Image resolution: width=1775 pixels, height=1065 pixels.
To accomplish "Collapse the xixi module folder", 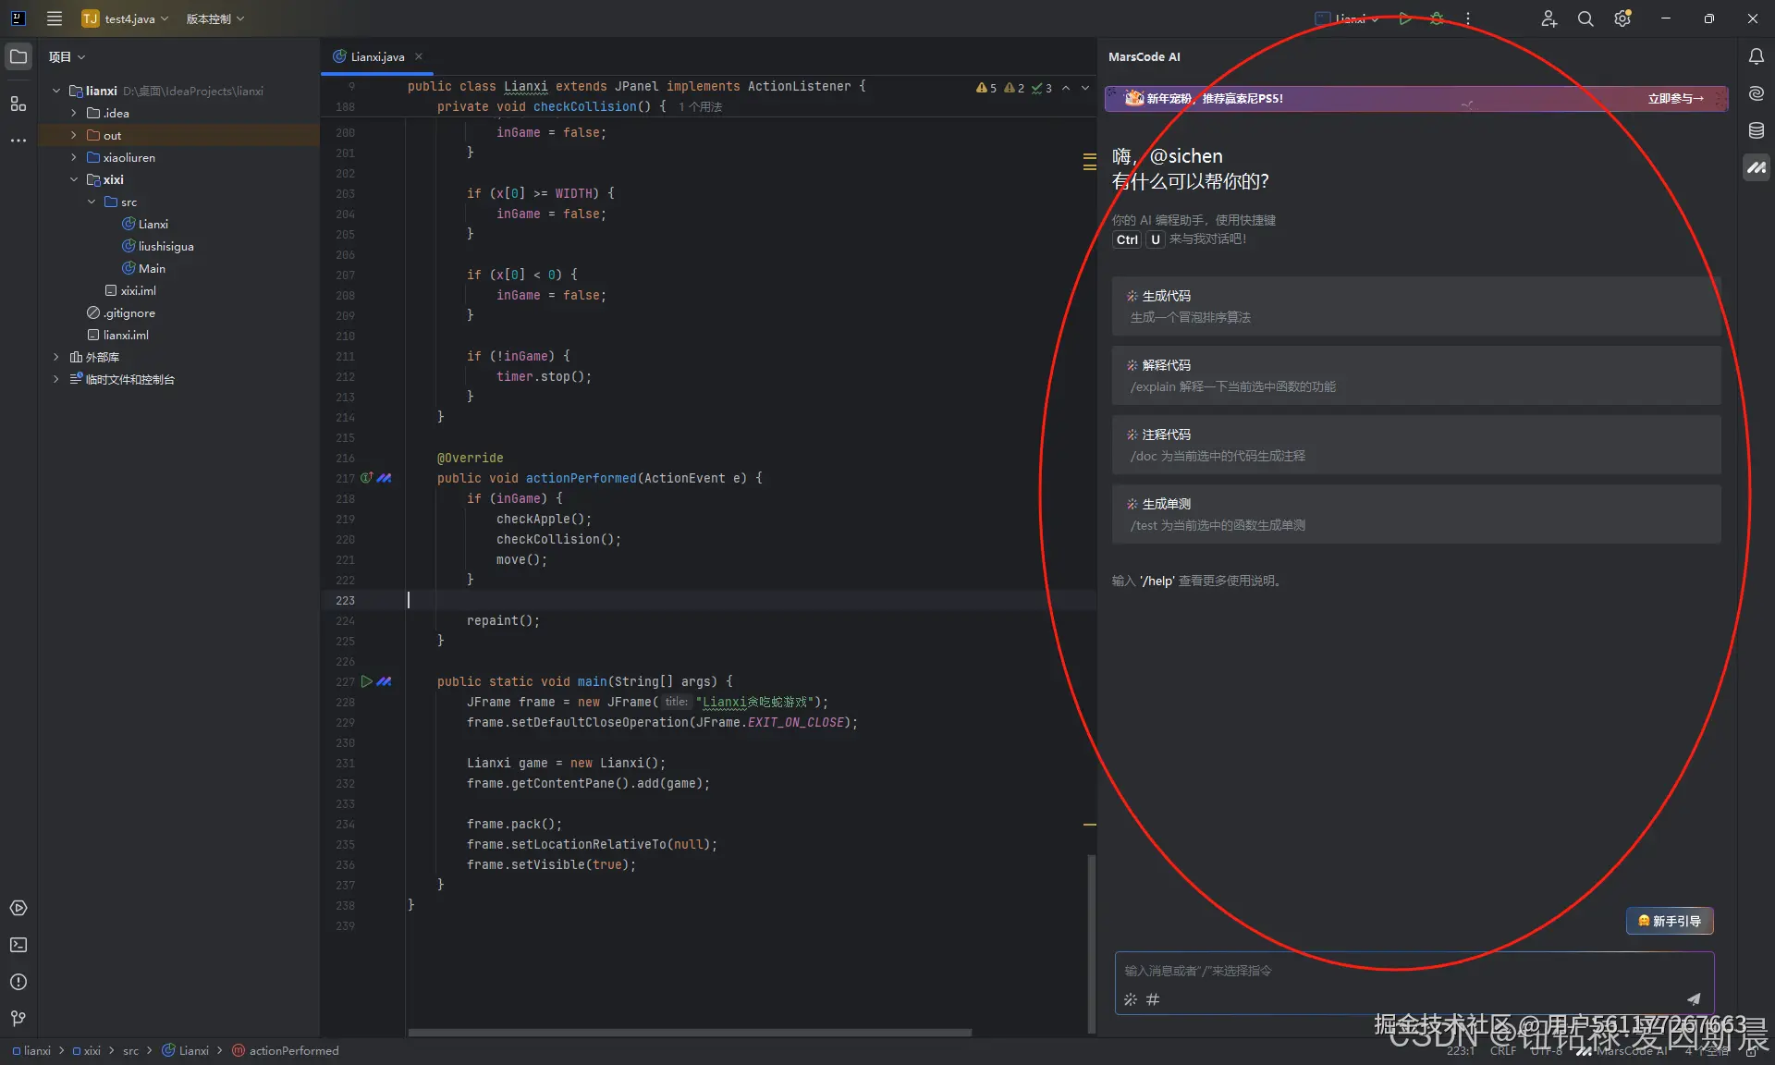I will tap(74, 179).
